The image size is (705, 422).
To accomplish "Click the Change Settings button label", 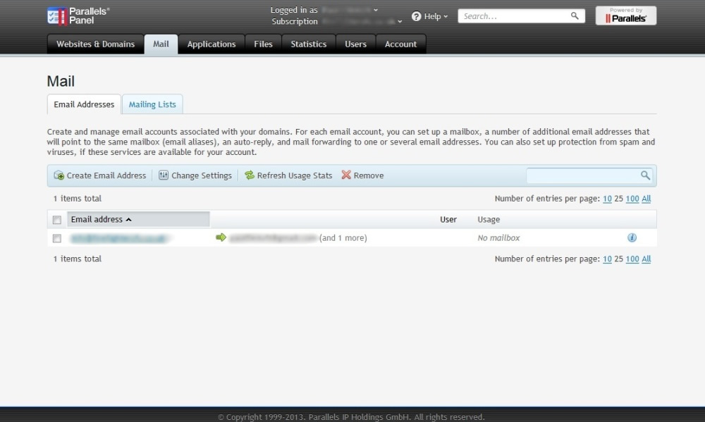I will tap(202, 175).
